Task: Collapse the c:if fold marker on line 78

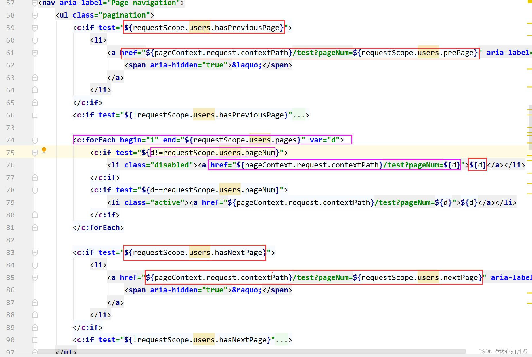Action: click(x=35, y=190)
